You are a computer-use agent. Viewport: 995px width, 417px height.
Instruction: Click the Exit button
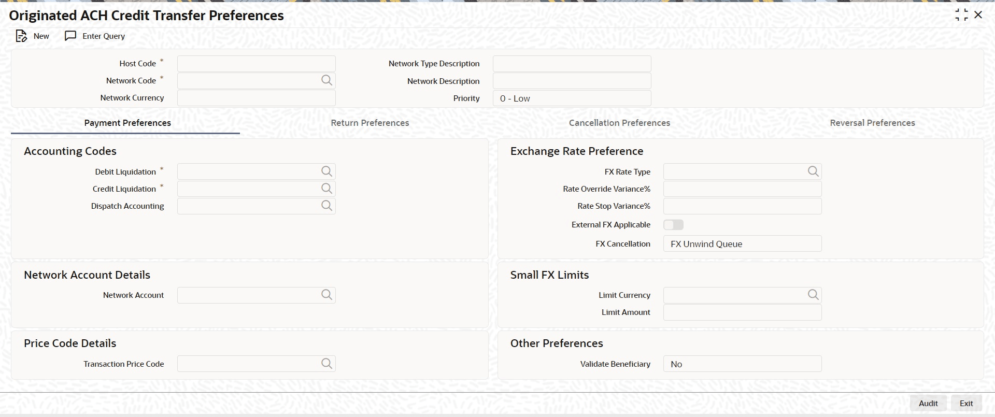click(x=966, y=404)
